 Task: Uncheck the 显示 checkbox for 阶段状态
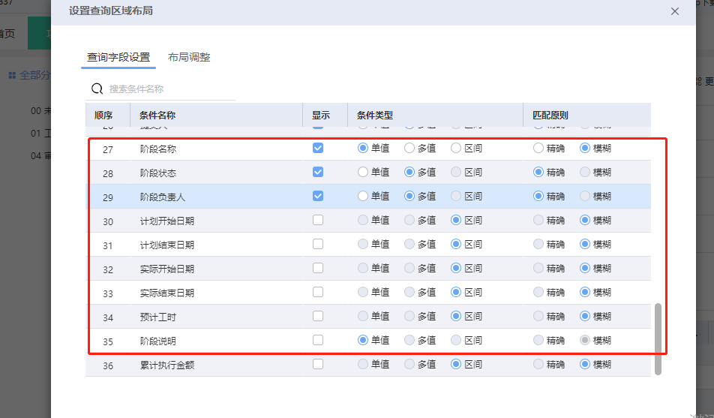[x=318, y=173]
